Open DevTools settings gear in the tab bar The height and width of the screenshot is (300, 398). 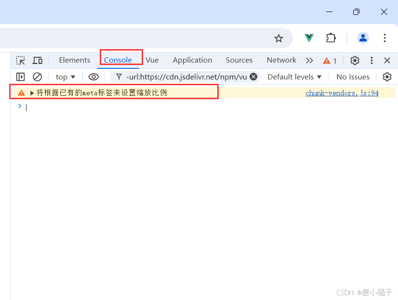[x=355, y=60]
